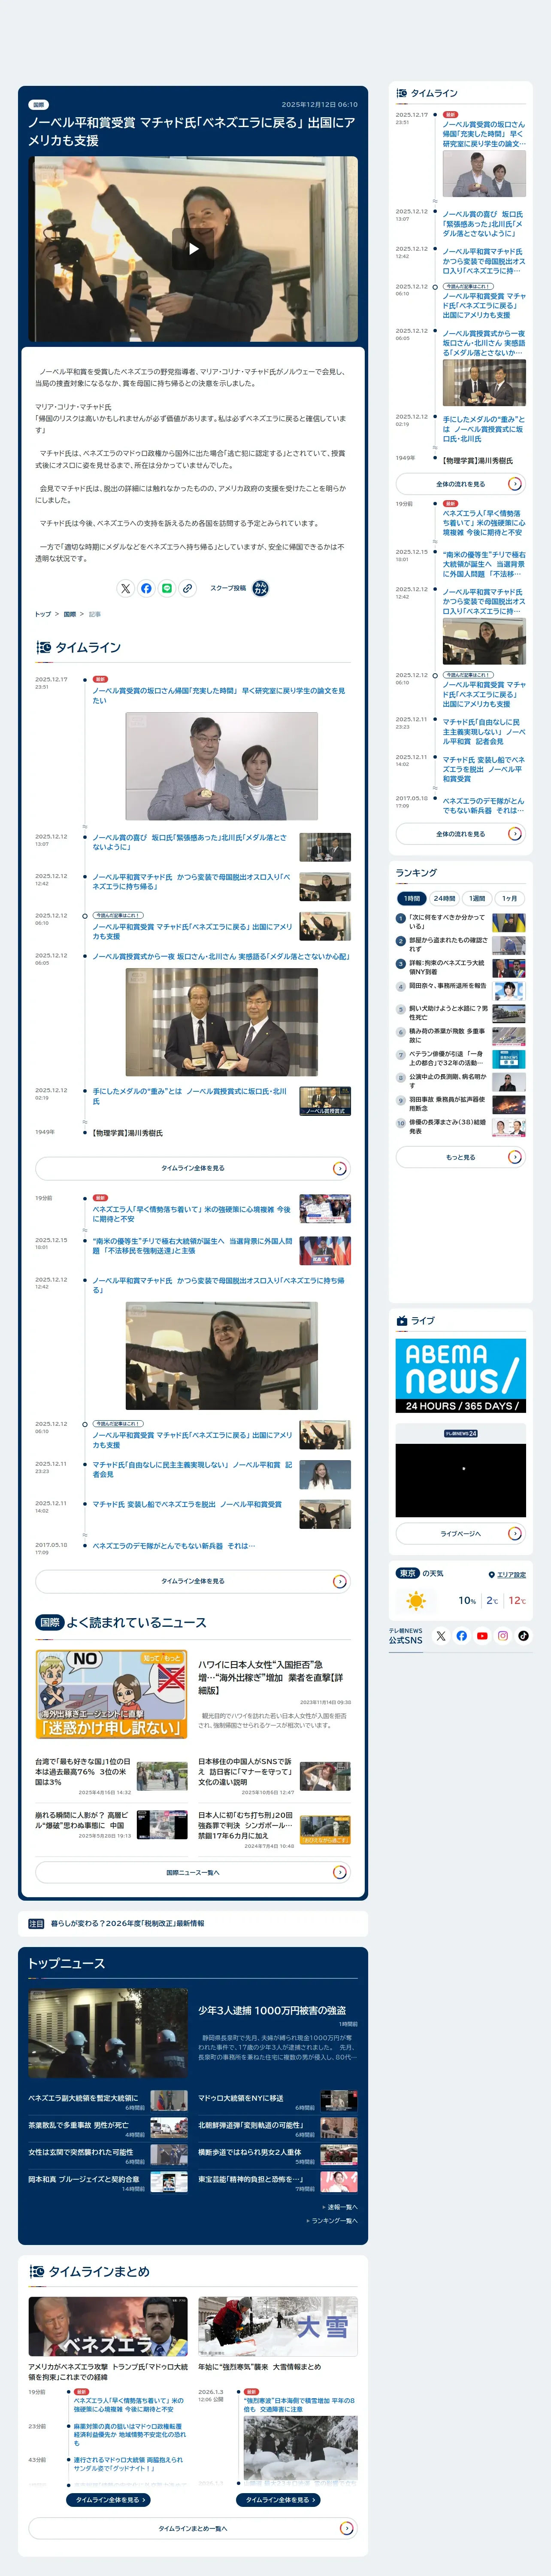Open タイムラインまとめ一覧へ button
Screen dimensions: 551x2576
click(193, 2528)
